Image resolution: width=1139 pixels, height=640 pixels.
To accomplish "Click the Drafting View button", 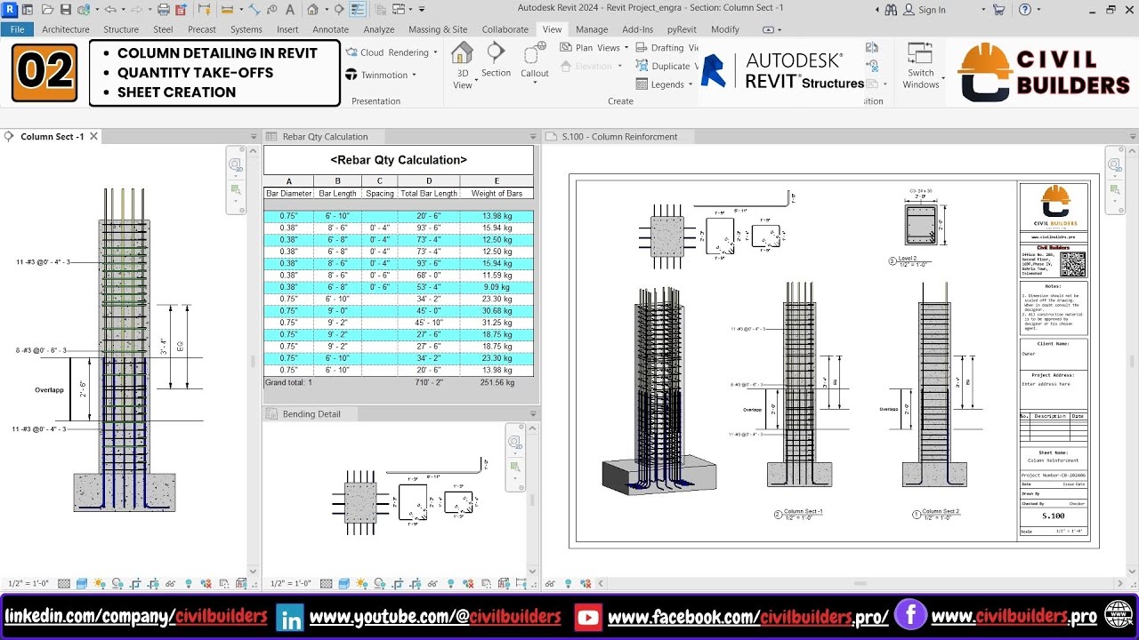I will [667, 48].
